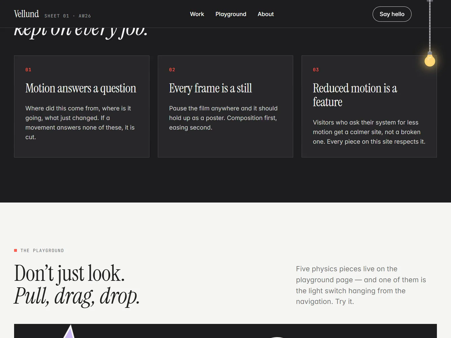Viewport: 451px width, 338px height.
Task: Click the "Visitors who ask their system" paragraph
Action: [369, 132]
